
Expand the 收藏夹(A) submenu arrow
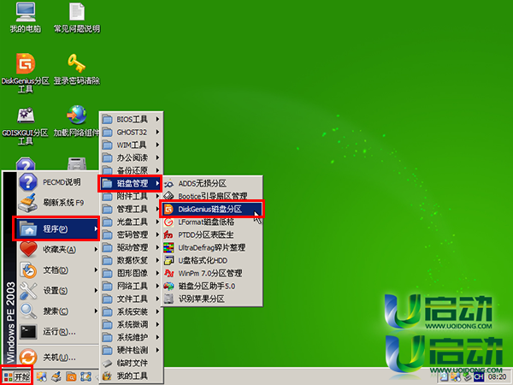pyautogui.click(x=96, y=250)
